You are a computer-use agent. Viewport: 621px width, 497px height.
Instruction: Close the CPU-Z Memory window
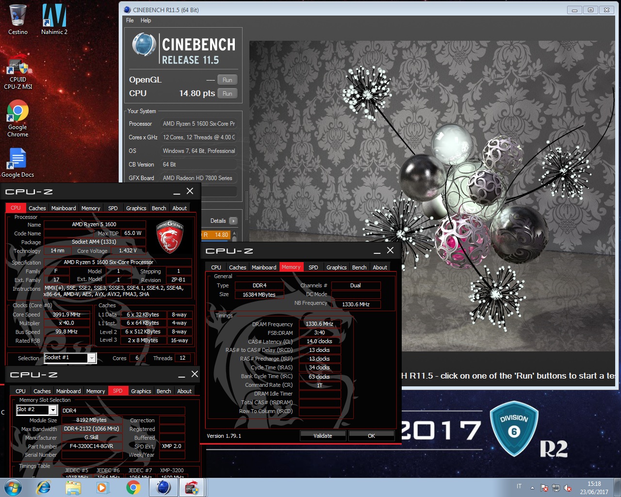[390, 250]
